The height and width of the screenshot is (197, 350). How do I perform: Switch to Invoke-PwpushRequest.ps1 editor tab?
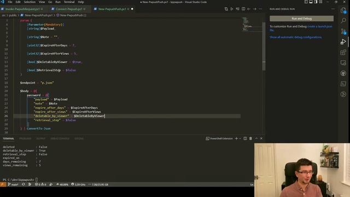22,9
